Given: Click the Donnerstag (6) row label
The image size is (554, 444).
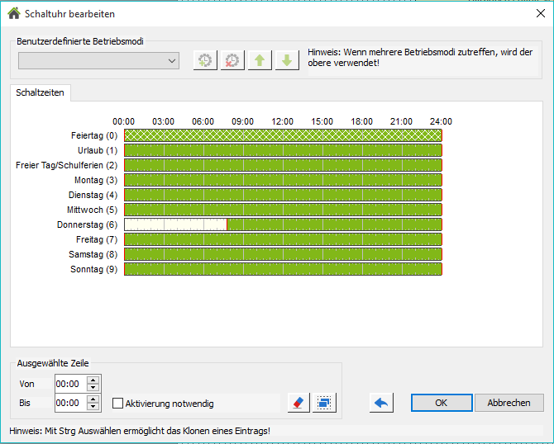Looking at the screenshot, I should coord(88,224).
